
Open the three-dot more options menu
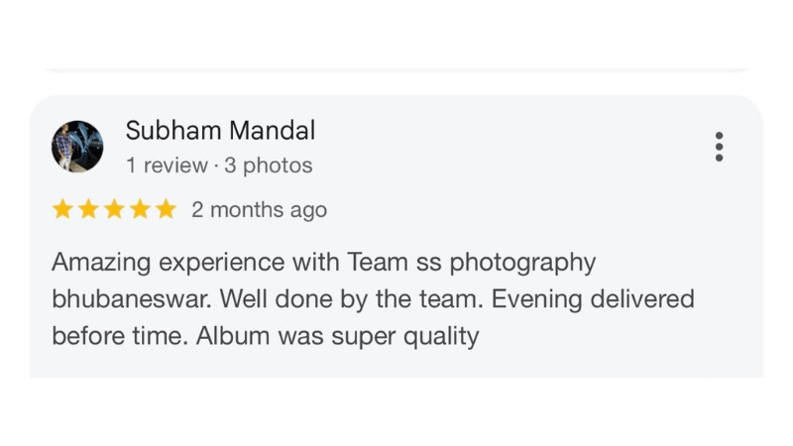(719, 147)
